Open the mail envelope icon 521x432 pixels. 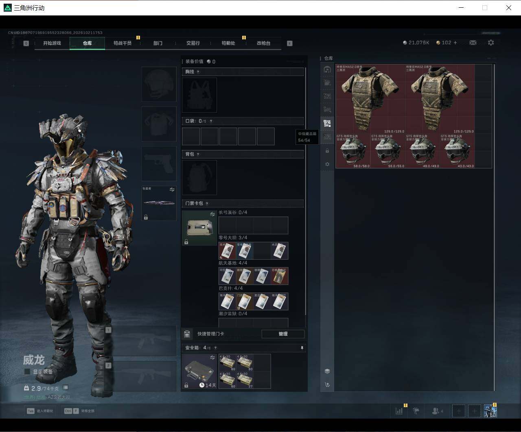pyautogui.click(x=473, y=43)
